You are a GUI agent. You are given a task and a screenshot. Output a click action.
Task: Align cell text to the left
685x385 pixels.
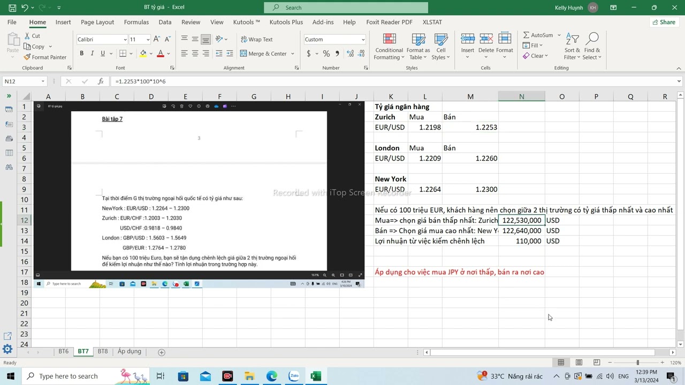(184, 53)
